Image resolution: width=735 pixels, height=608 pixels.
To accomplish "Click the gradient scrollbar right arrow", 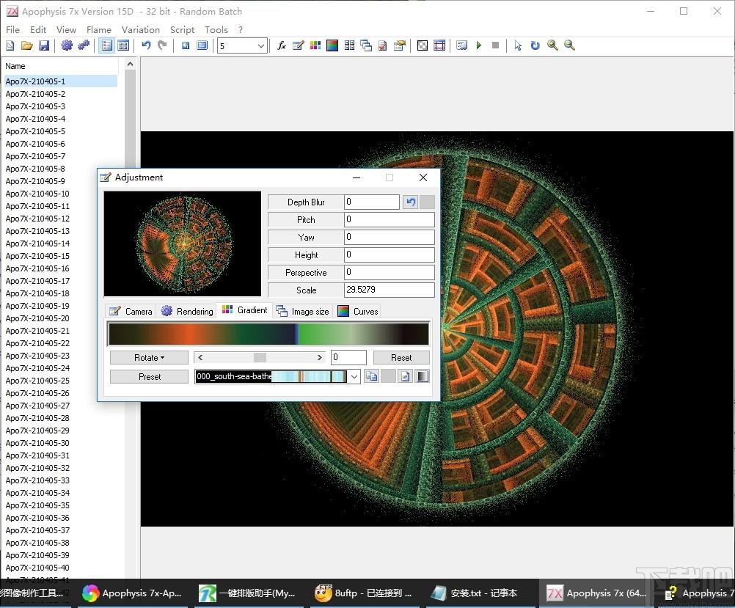I will (x=319, y=358).
